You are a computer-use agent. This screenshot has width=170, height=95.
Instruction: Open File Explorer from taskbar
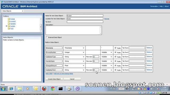20,89
